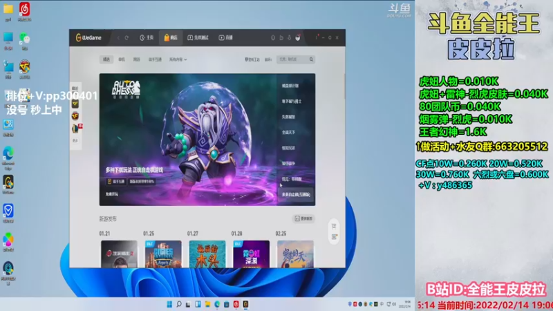Open the Microsoft Edge desktop shortcut
Screen dimensions: 553x311
8,158
